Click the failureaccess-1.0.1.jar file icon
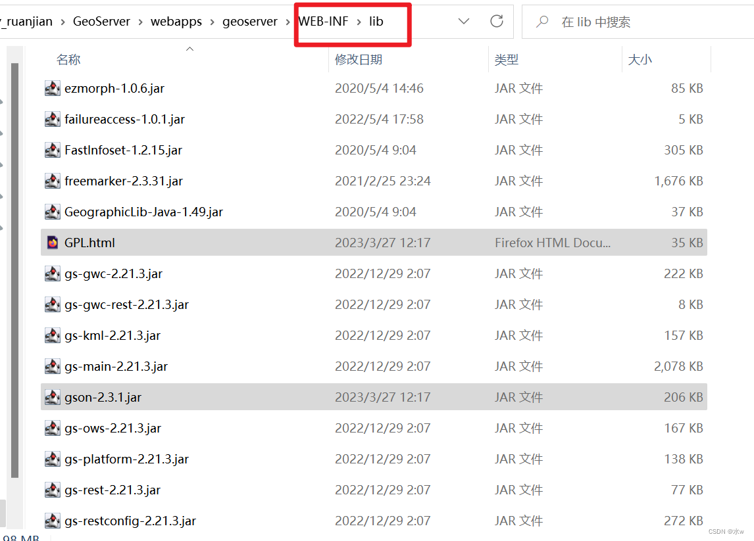 (x=53, y=119)
